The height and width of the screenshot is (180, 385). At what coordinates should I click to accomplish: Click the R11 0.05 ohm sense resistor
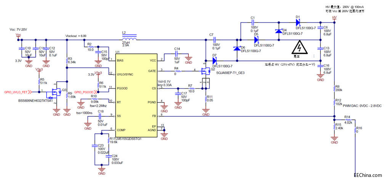(x=206, y=99)
